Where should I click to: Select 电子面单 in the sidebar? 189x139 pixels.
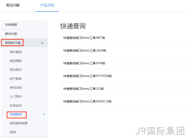click(x=16, y=79)
